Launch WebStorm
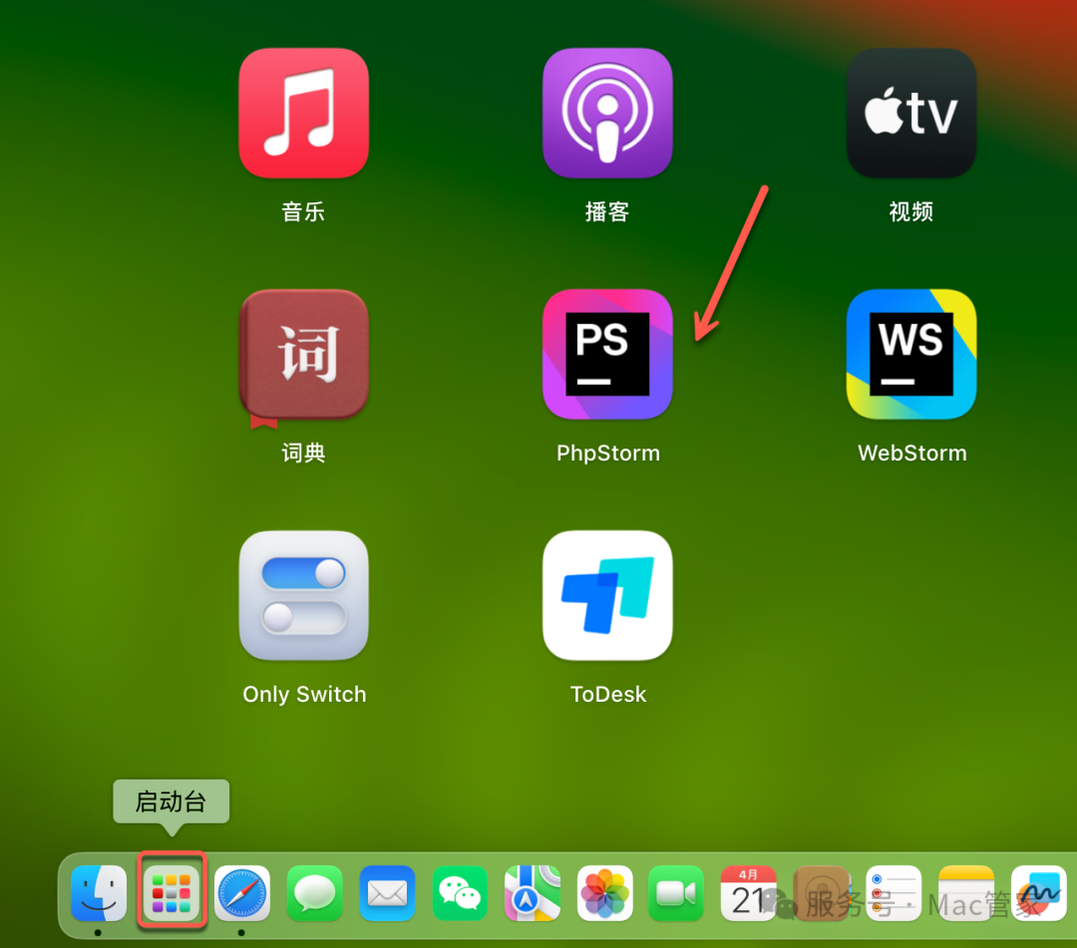The image size is (1077, 948). point(910,354)
